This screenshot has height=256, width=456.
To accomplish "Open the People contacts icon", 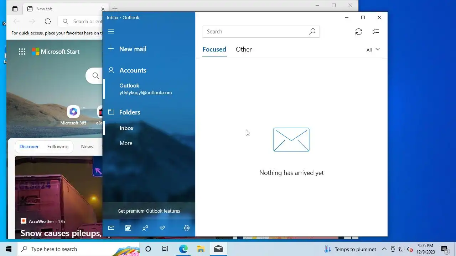I will [x=145, y=228].
